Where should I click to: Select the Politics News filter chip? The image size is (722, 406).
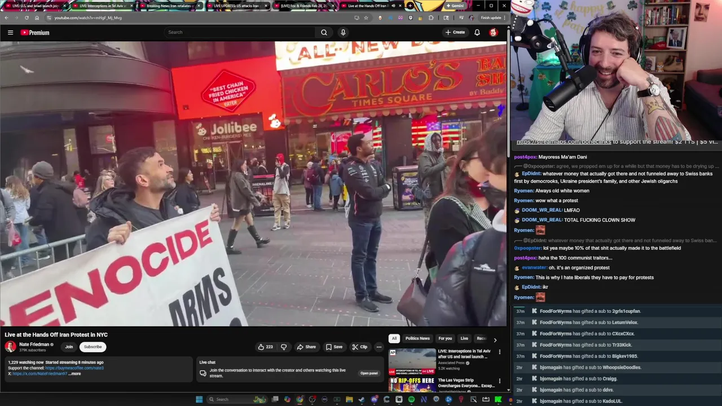tap(417, 338)
